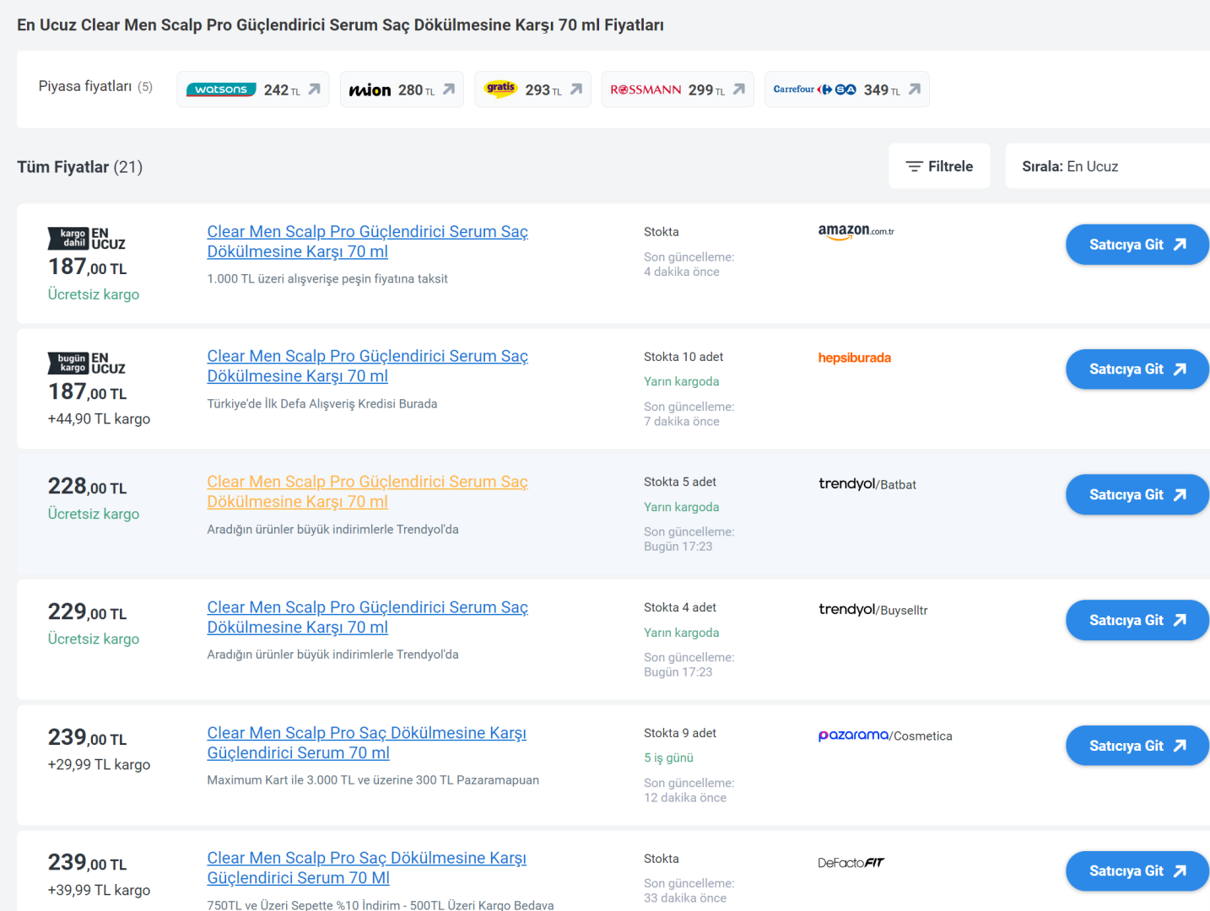Viewport: 1210px width, 911px height.
Task: Click the DeFacto Fit seller logo
Action: [x=851, y=862]
